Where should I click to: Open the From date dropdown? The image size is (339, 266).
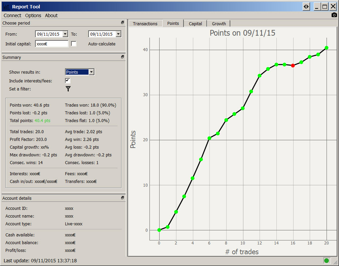65,34
